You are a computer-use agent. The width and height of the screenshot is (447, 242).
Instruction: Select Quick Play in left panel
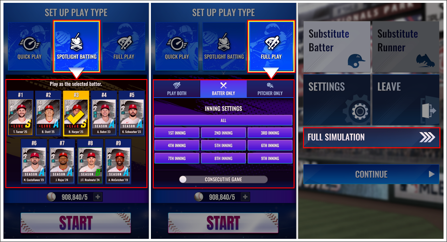click(29, 46)
